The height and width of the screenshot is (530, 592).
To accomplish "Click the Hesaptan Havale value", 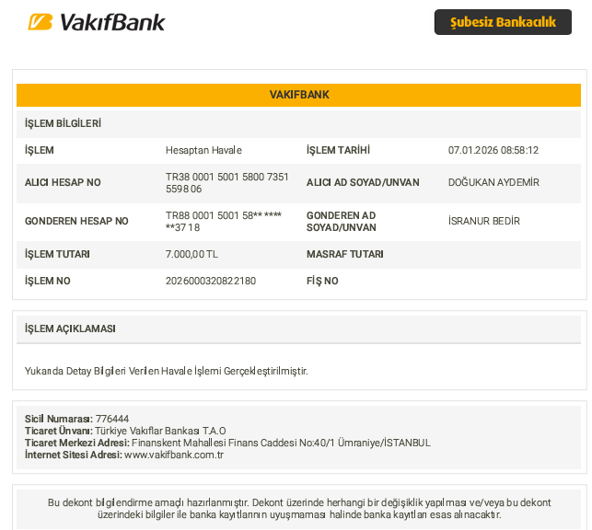I will pos(203,150).
